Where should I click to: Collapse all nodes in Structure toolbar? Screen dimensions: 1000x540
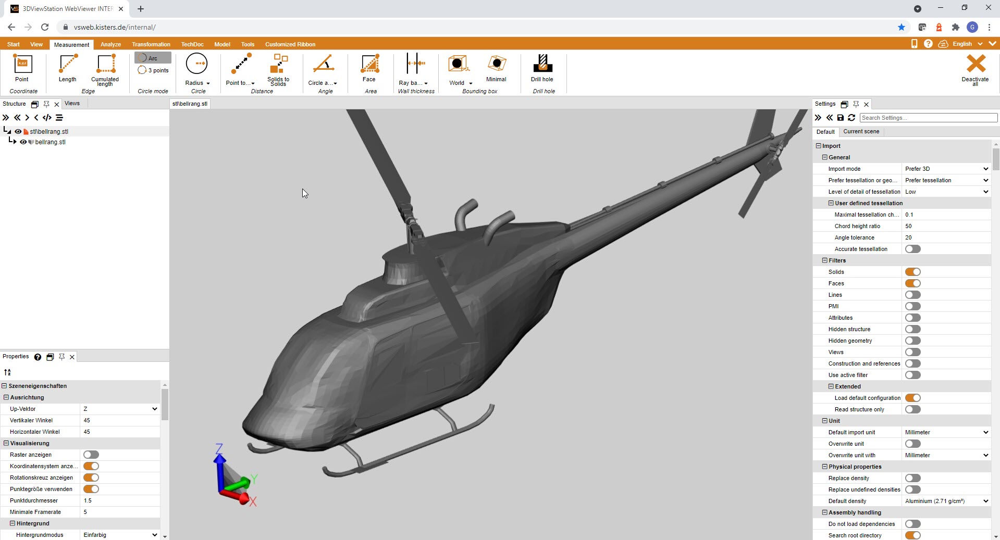pyautogui.click(x=17, y=118)
